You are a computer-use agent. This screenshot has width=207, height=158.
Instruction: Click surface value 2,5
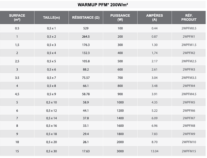[17, 61]
